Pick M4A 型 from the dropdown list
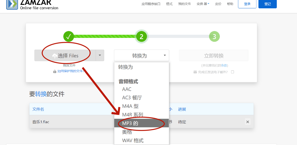 point(130,106)
